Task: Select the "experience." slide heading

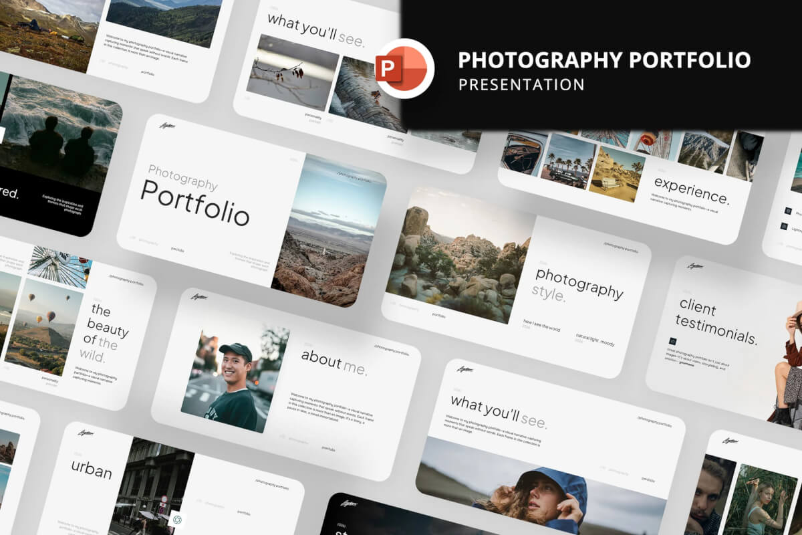Action: click(691, 189)
